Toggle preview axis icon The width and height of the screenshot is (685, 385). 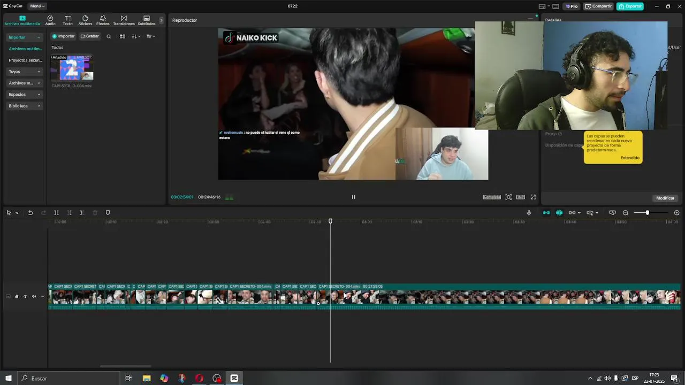coord(590,213)
